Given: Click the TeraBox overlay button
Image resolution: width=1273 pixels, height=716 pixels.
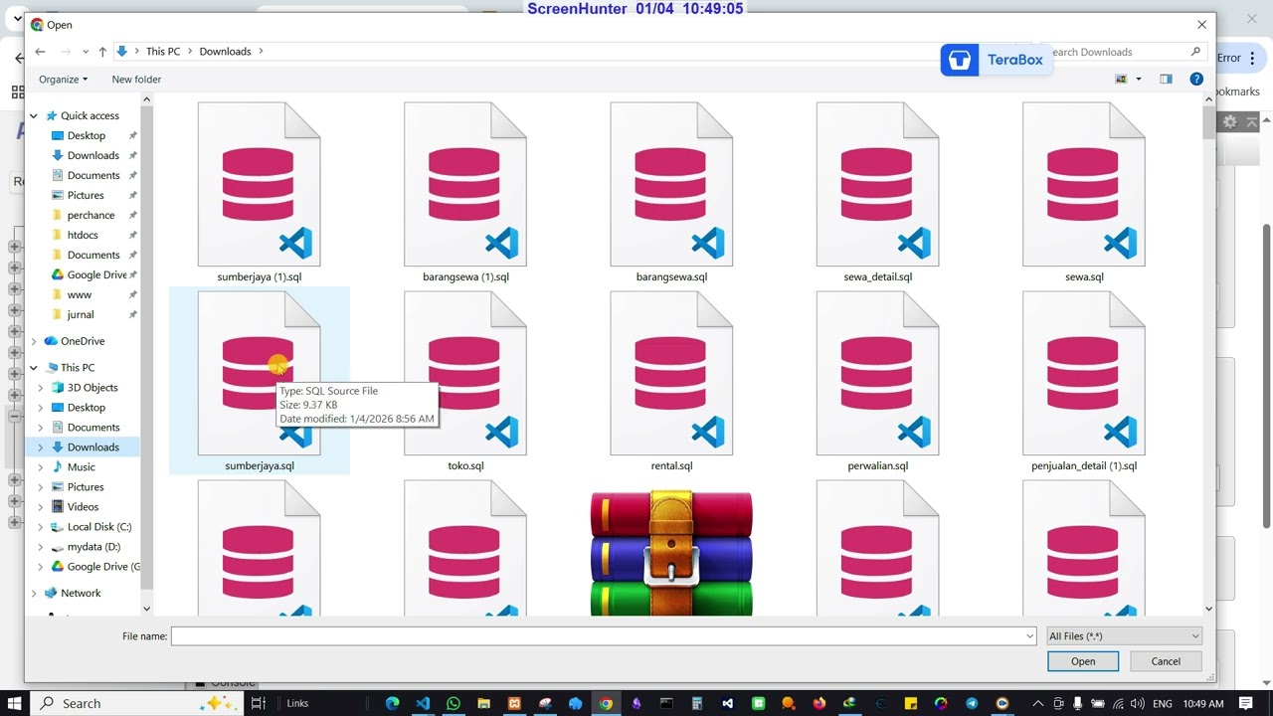Looking at the screenshot, I should (996, 60).
